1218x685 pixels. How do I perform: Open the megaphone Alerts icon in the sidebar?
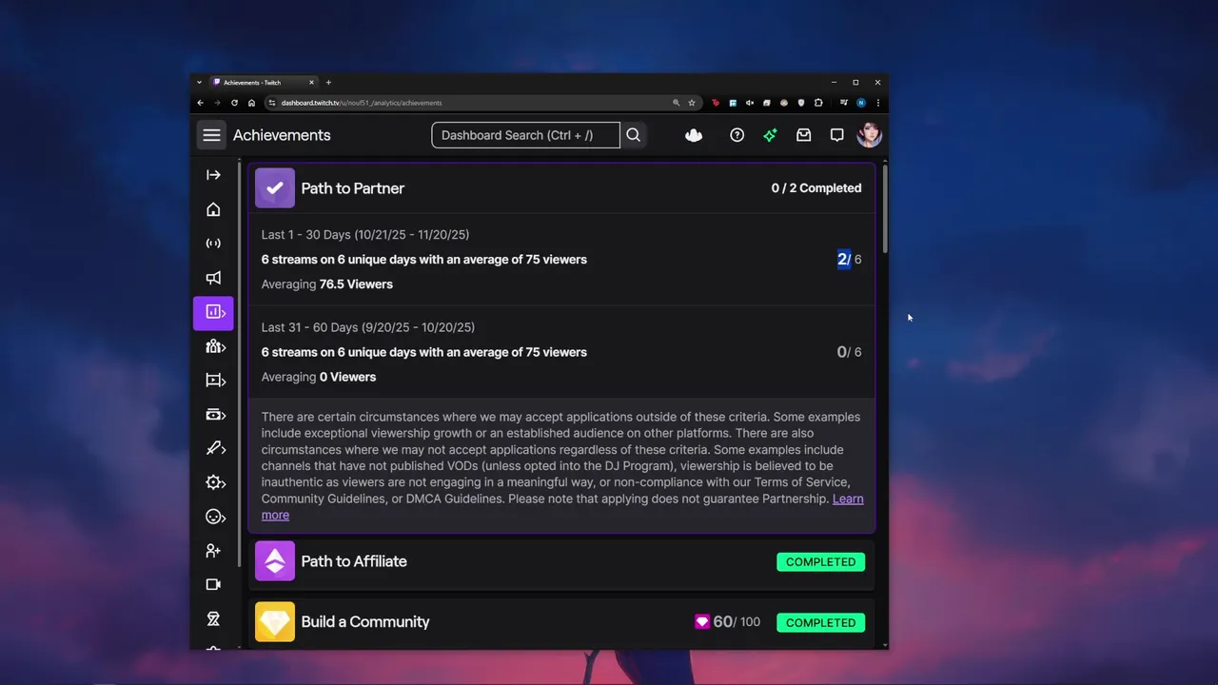tap(213, 278)
